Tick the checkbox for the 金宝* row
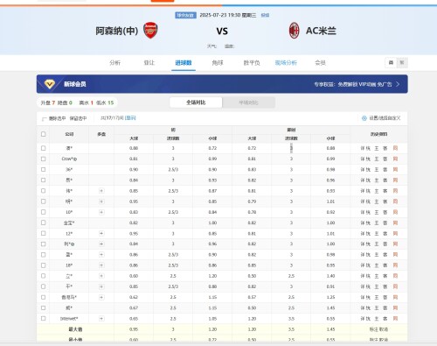Screen dimensions: 437x346 click(44, 222)
